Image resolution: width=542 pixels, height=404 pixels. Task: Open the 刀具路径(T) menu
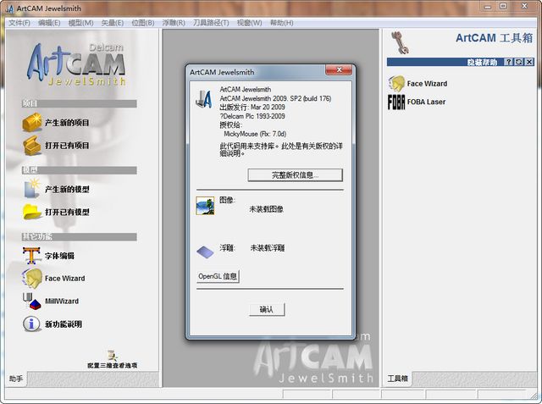[211, 23]
